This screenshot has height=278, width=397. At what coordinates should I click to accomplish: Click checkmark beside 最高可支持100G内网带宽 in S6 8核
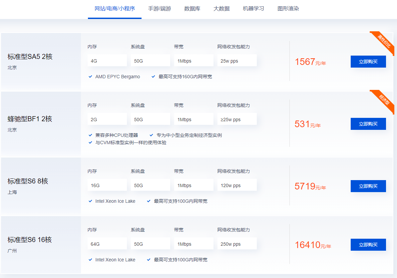pos(149,201)
